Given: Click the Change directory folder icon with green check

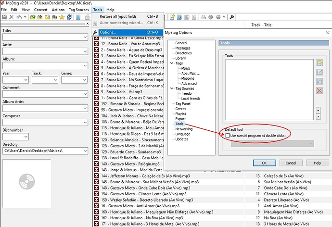Looking at the screenshot, I should (33, 17).
